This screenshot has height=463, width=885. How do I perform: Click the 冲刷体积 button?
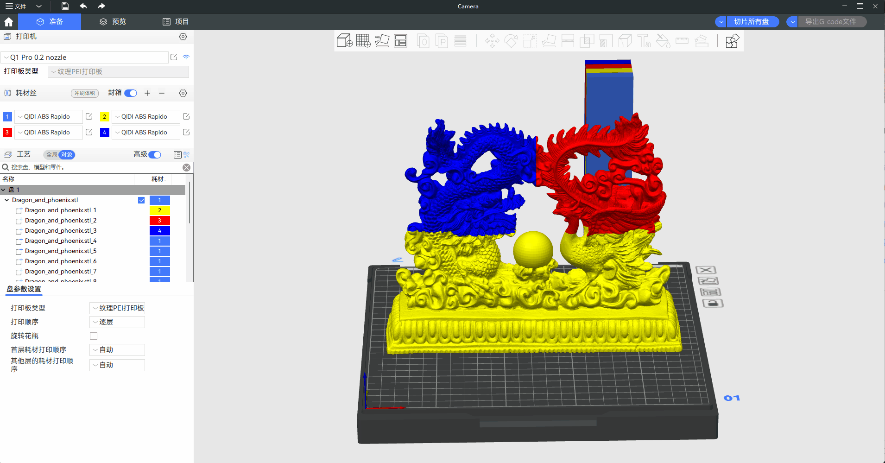[x=85, y=93]
